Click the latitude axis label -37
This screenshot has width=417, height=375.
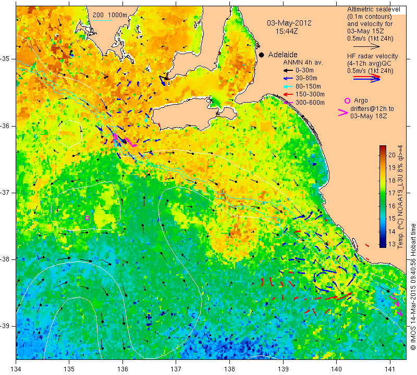[5, 192]
